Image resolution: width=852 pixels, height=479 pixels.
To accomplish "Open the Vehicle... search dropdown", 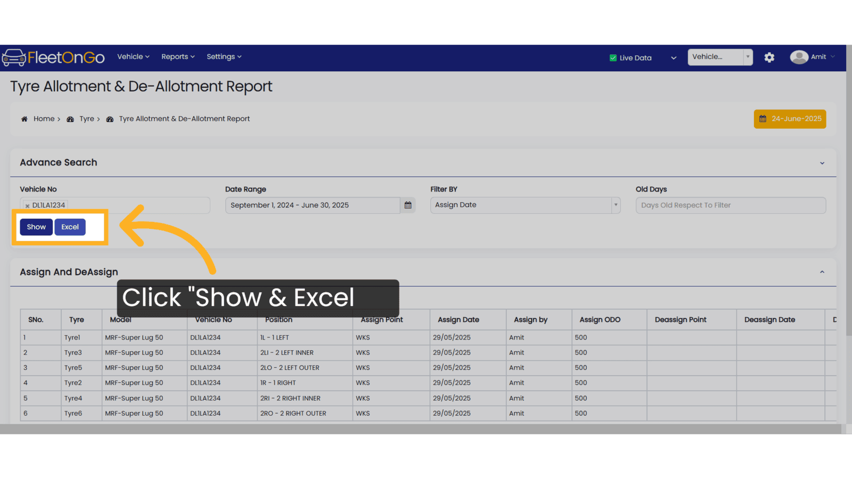I will (720, 57).
